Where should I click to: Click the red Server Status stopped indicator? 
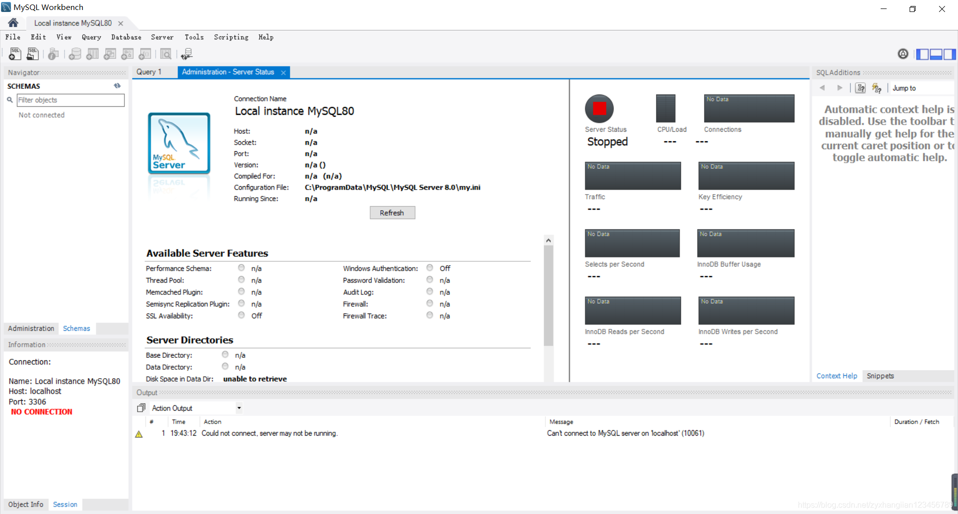coord(599,108)
